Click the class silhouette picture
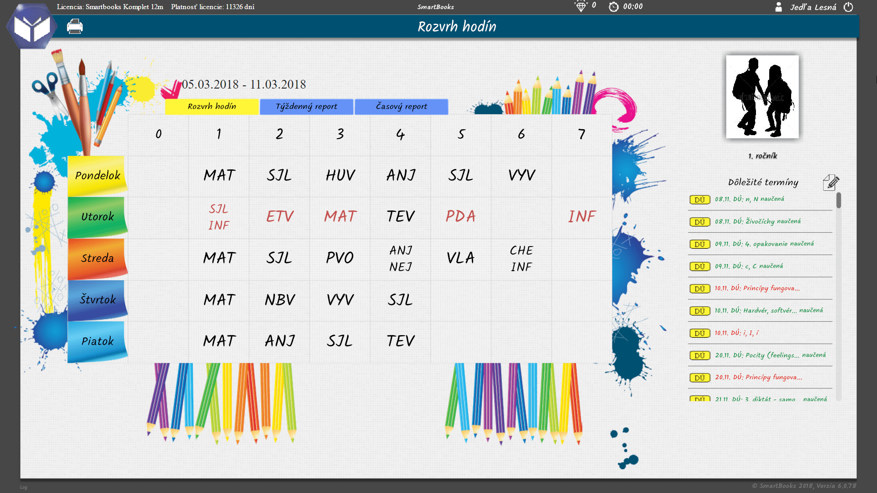This screenshot has width=877, height=493. click(x=762, y=97)
